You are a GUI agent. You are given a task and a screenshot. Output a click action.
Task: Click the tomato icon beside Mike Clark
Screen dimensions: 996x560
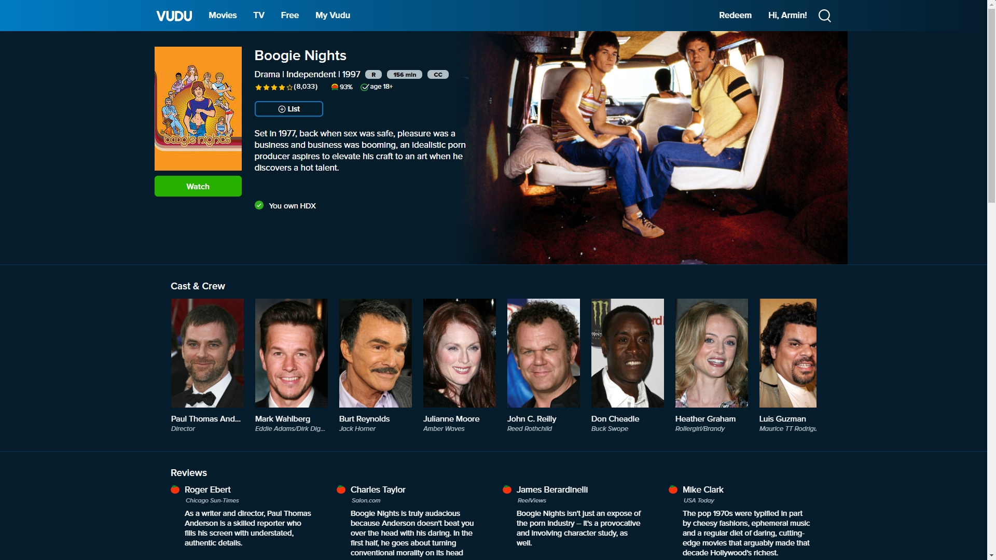click(673, 489)
